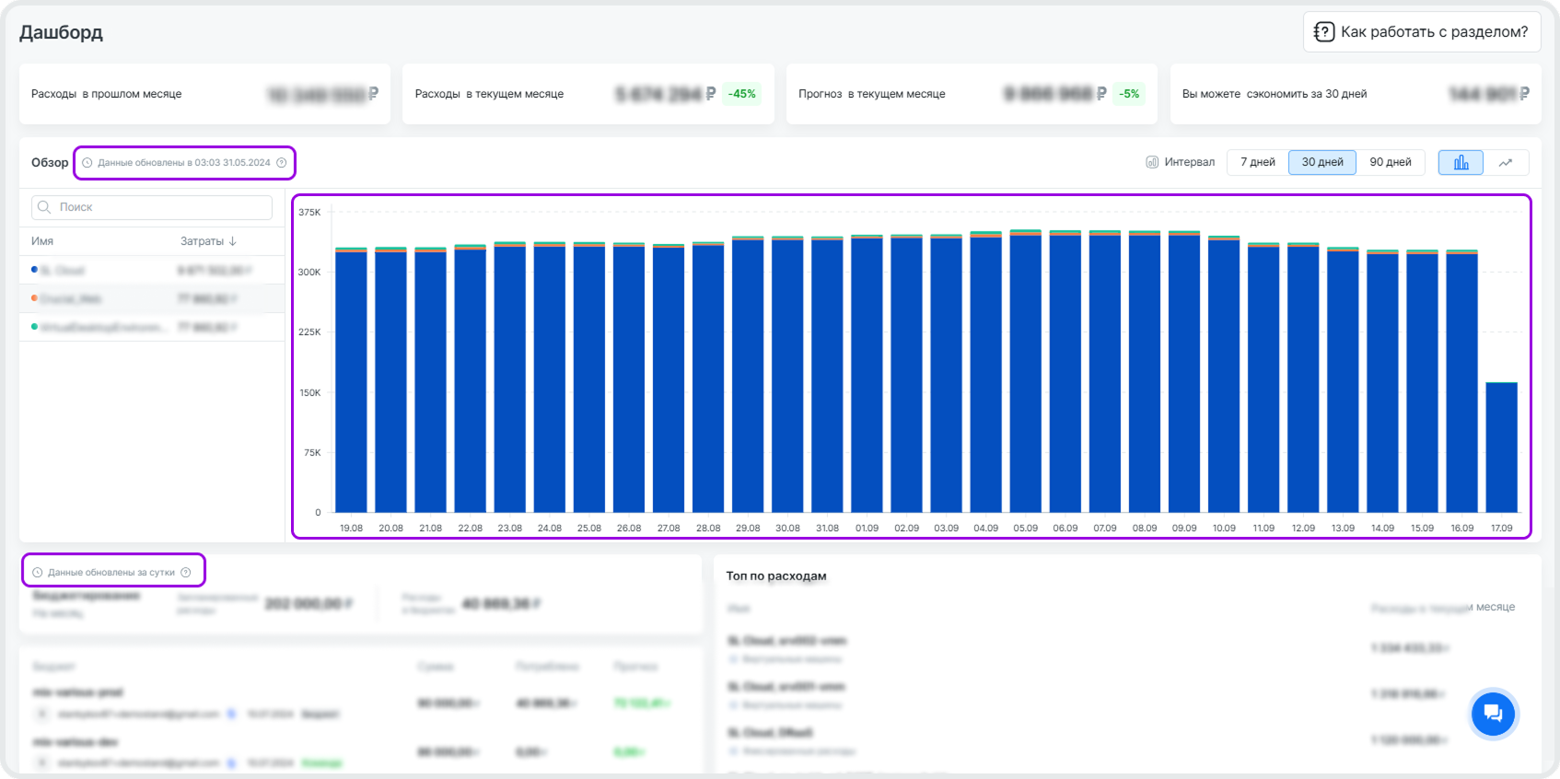This screenshot has height=779, width=1560.
Task: Click the blue dot legend item
Action: (x=35, y=270)
